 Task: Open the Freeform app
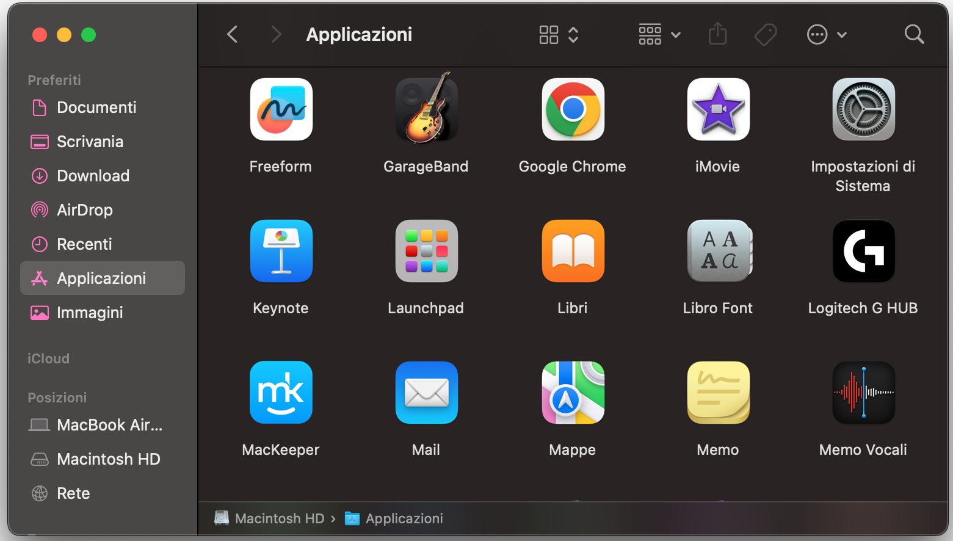[x=281, y=110]
